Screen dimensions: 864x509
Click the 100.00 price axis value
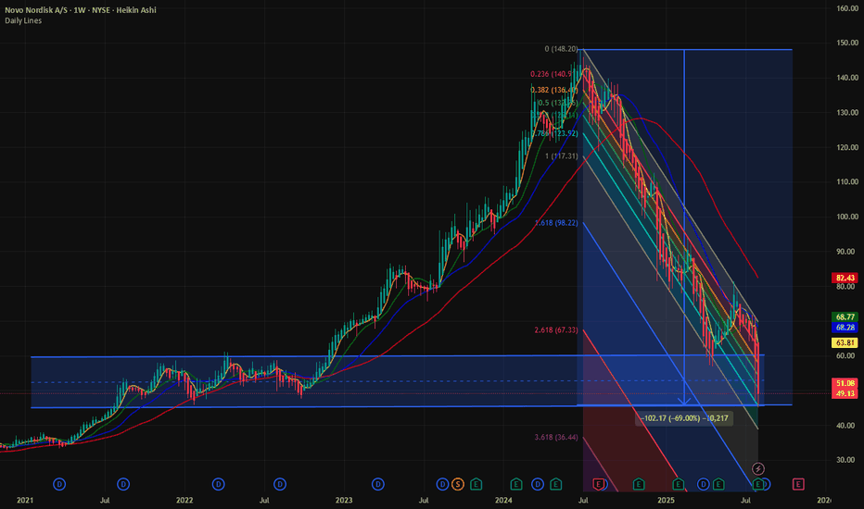click(847, 217)
